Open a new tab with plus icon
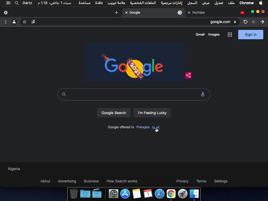268x201 pixels. point(116,13)
